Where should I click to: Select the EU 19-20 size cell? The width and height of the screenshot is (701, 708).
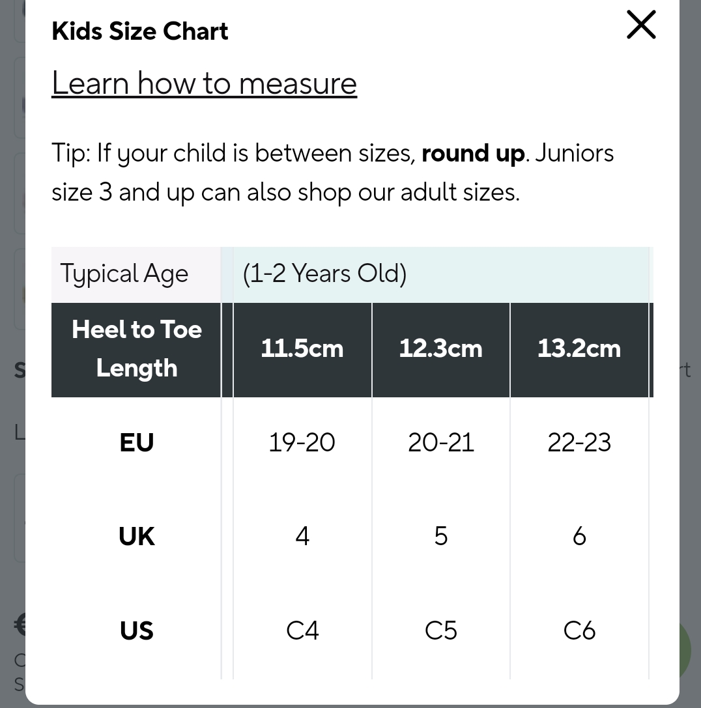click(302, 443)
